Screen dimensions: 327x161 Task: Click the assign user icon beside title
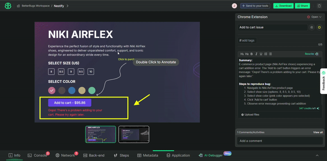pyautogui.click(x=312, y=27)
